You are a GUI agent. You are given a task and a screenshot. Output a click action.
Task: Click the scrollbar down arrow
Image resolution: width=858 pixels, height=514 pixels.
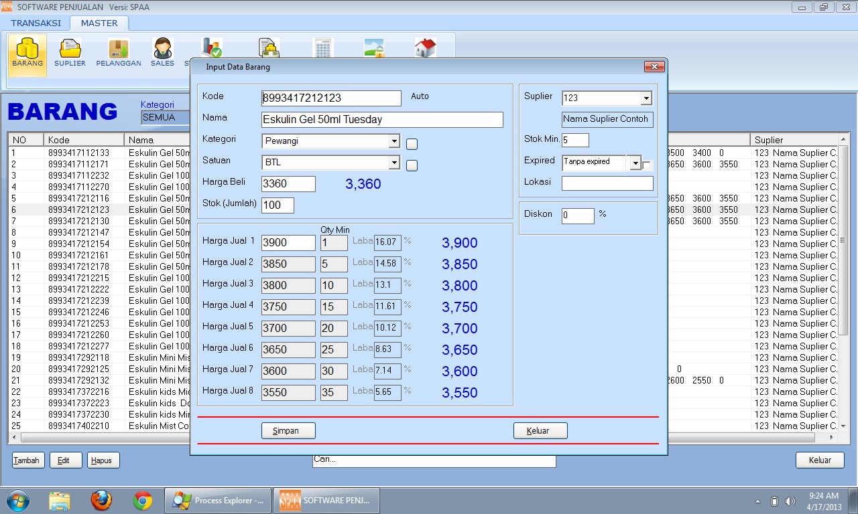tap(843, 426)
